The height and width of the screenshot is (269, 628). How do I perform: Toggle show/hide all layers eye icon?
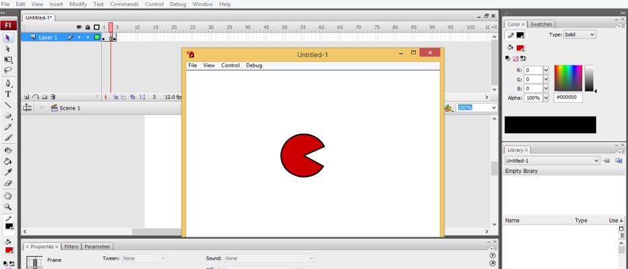click(x=80, y=27)
